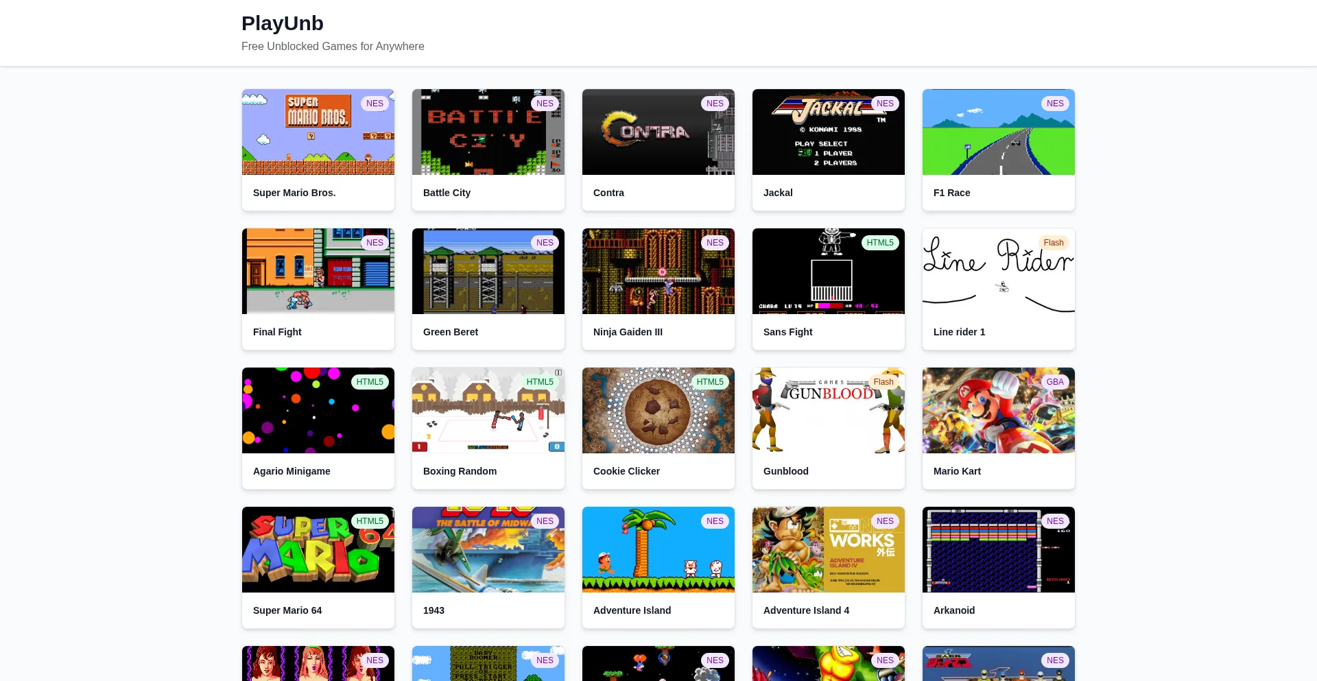
Task: Click the GBA badge on Mario Kart
Action: (1054, 382)
